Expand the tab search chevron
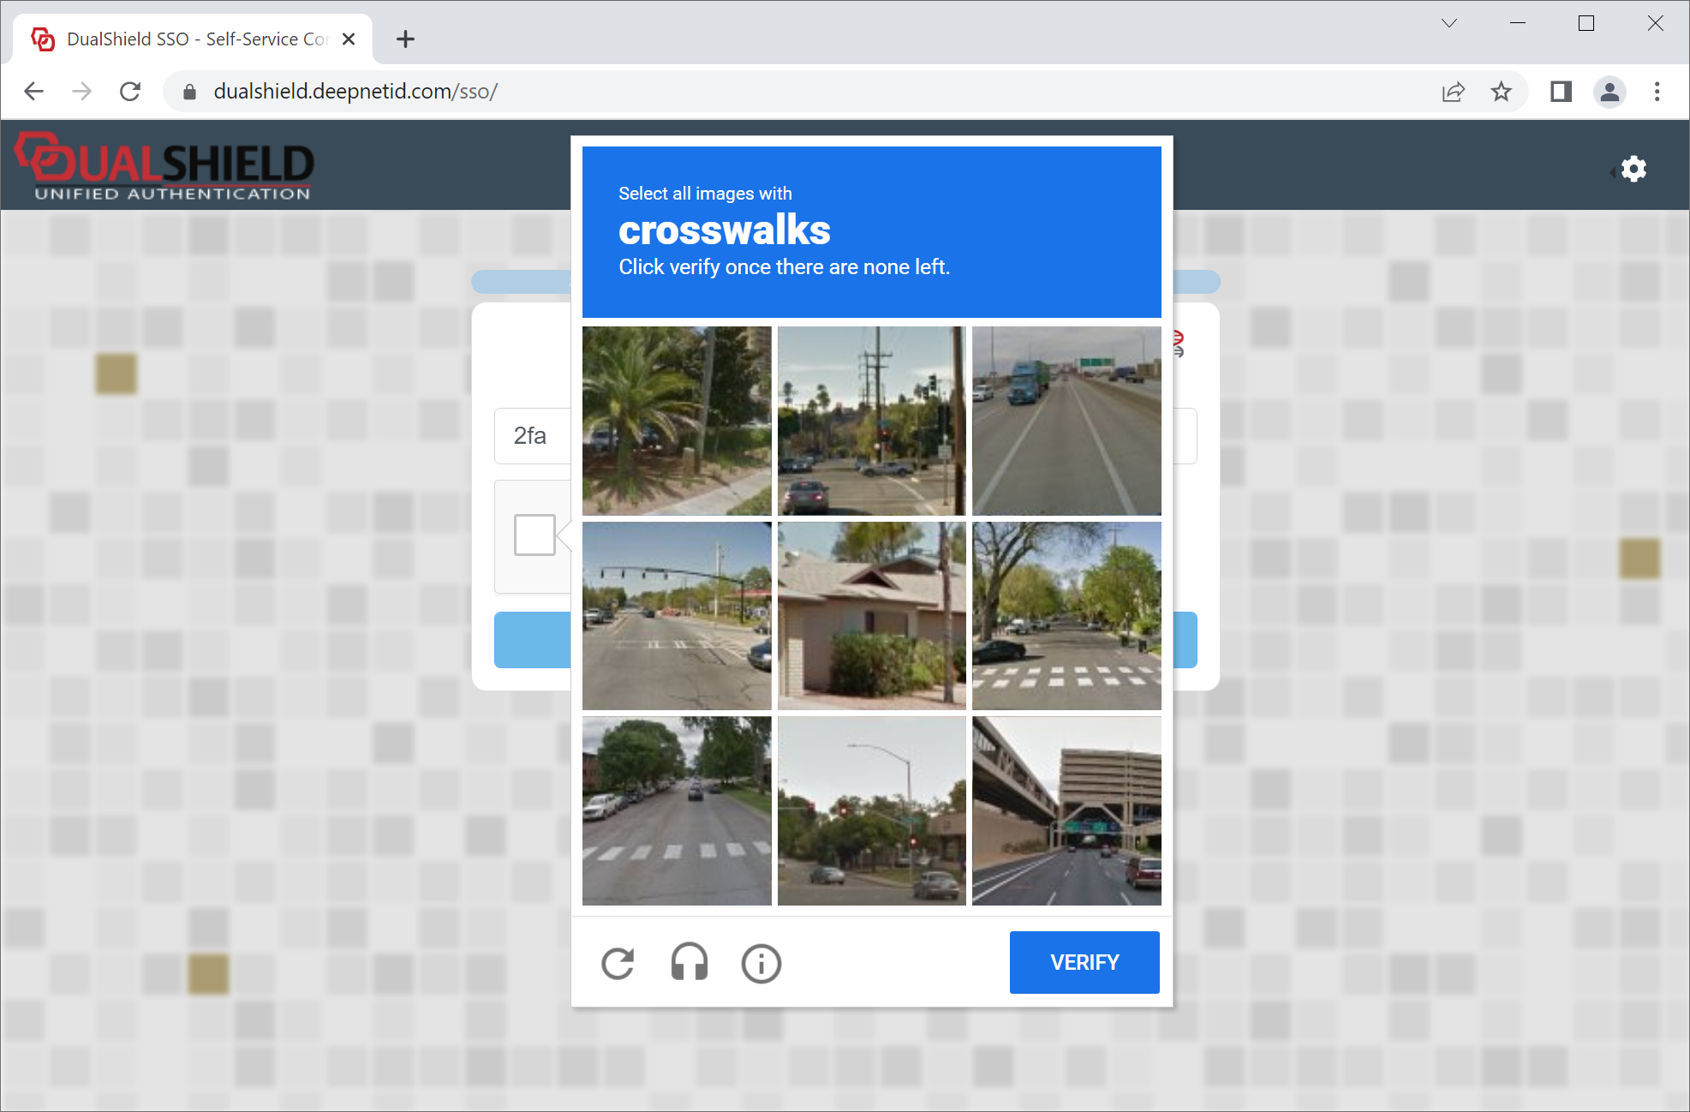This screenshot has width=1690, height=1112. coord(1448,23)
